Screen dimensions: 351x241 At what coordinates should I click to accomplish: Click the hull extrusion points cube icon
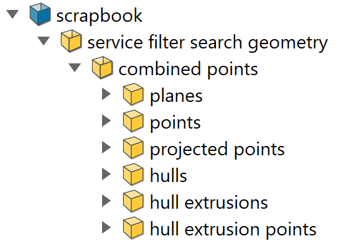(x=133, y=228)
